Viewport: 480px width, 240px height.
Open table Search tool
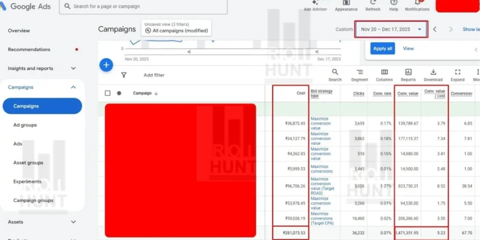point(335,76)
